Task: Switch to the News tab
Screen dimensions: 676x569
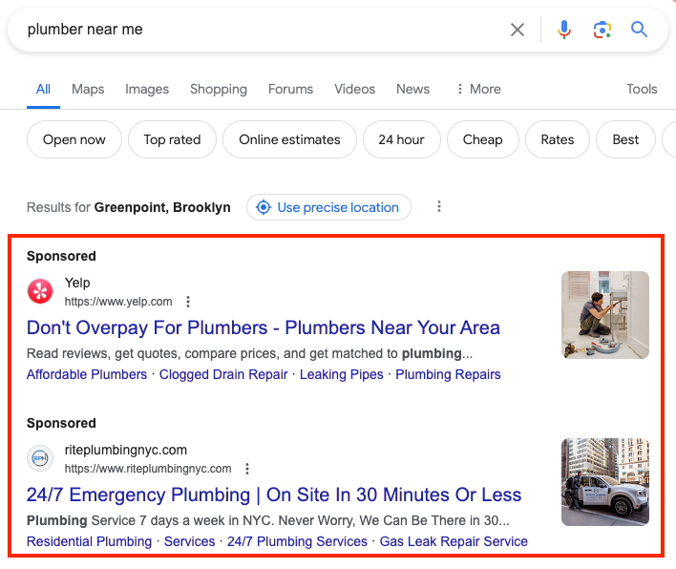Action: coord(413,89)
